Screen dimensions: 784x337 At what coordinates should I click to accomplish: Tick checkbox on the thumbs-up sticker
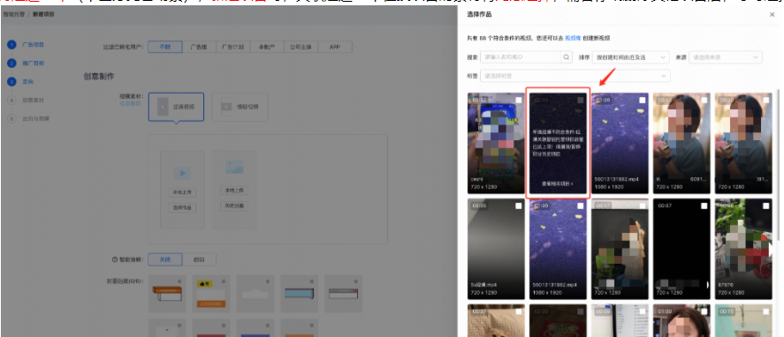click(224, 281)
